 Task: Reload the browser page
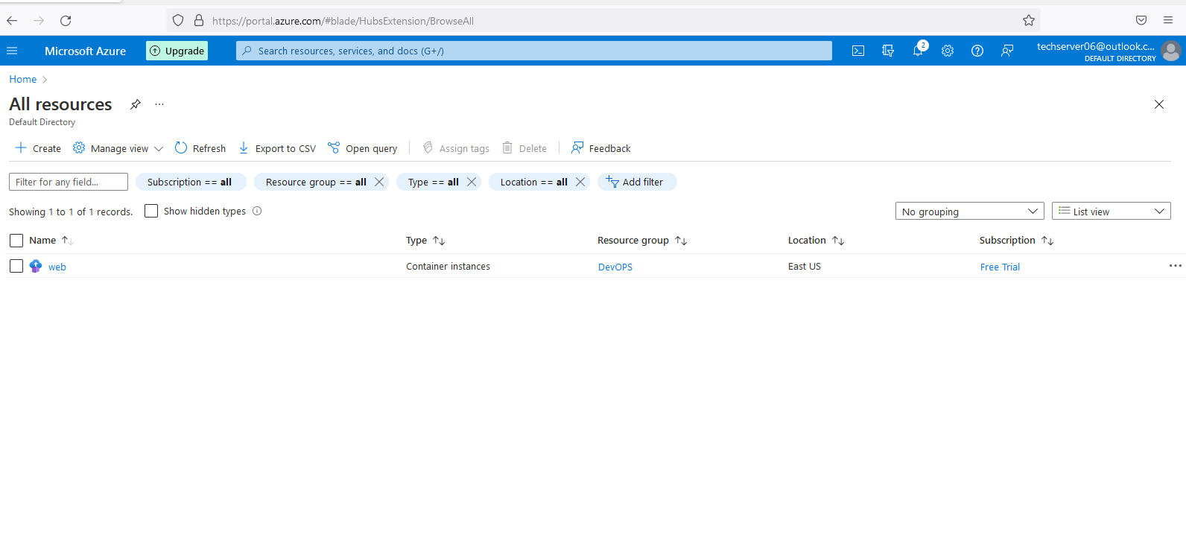[66, 21]
